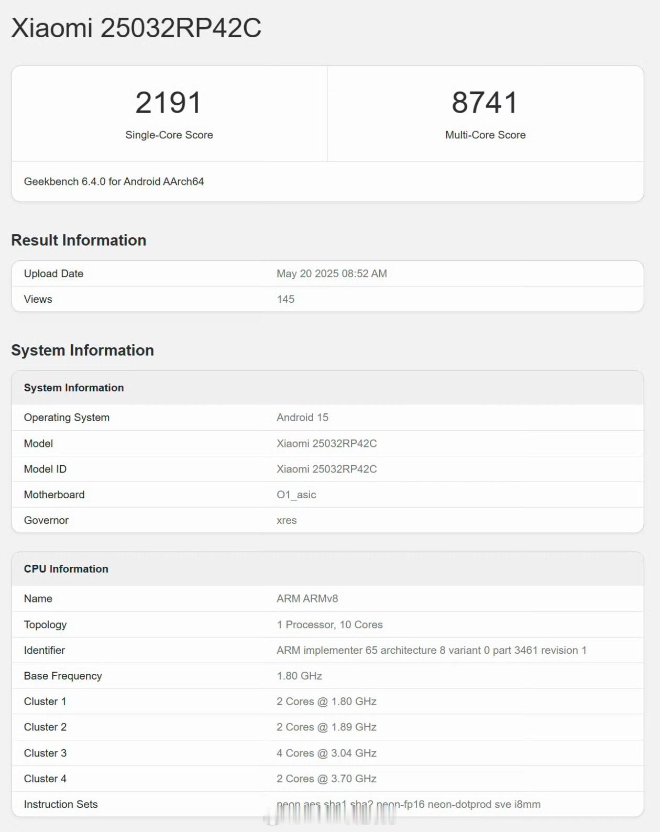The height and width of the screenshot is (832, 660).
Task: Click Geekbench 6.4.0 for Android AArch64 text
Action: pyautogui.click(x=114, y=181)
